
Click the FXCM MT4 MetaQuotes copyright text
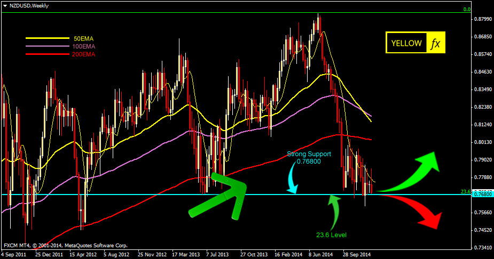[x=66, y=246]
